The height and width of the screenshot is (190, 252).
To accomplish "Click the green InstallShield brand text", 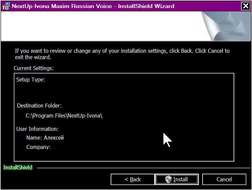I will [18, 168].
